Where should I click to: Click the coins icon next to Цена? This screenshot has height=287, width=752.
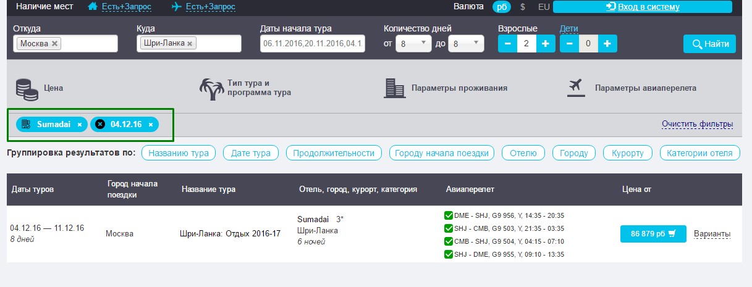coord(27,88)
